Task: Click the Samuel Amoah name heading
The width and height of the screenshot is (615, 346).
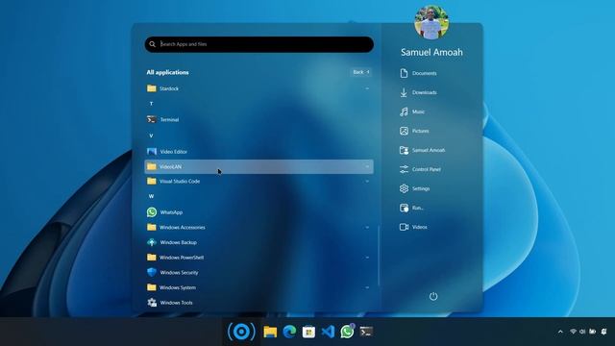Action: point(431,52)
